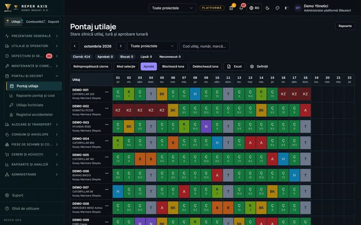Expand the Utilaje și operatori menu
This screenshot has width=361, height=225.
pyautogui.click(x=32, y=46)
